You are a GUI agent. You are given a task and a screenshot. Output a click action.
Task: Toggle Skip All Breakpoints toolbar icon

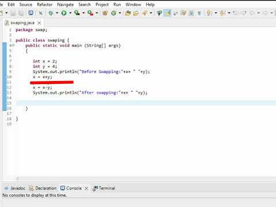41,13
